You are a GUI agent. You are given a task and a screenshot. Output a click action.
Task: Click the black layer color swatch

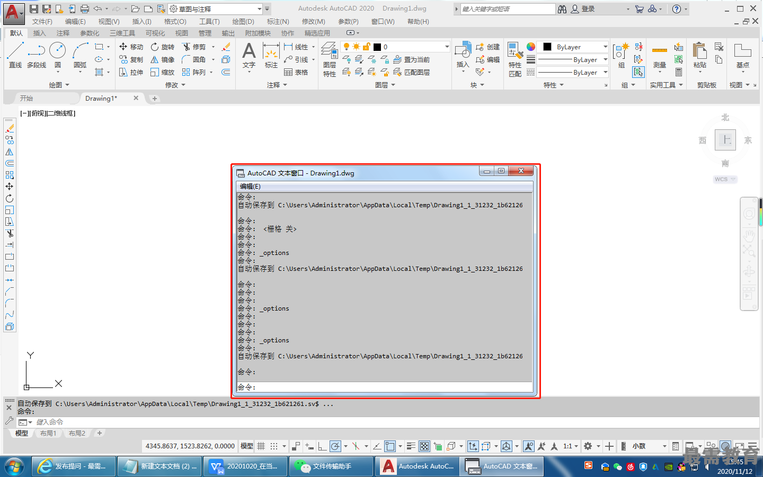[x=377, y=47]
